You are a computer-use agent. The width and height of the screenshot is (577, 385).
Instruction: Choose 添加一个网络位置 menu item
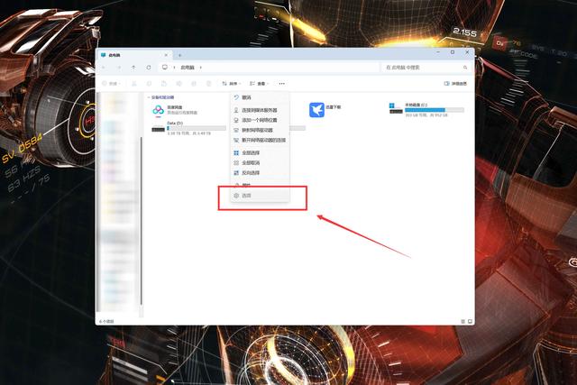(260, 120)
